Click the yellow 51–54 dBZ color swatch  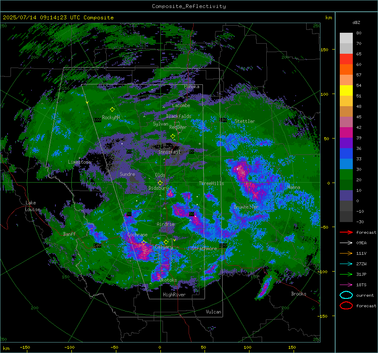[346, 91]
